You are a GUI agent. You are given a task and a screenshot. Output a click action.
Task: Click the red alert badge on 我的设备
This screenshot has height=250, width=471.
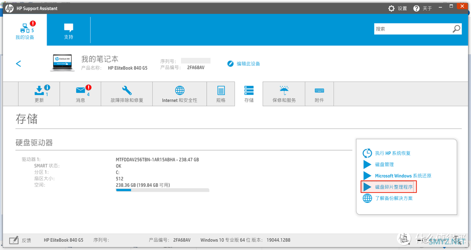pyautogui.click(x=33, y=24)
